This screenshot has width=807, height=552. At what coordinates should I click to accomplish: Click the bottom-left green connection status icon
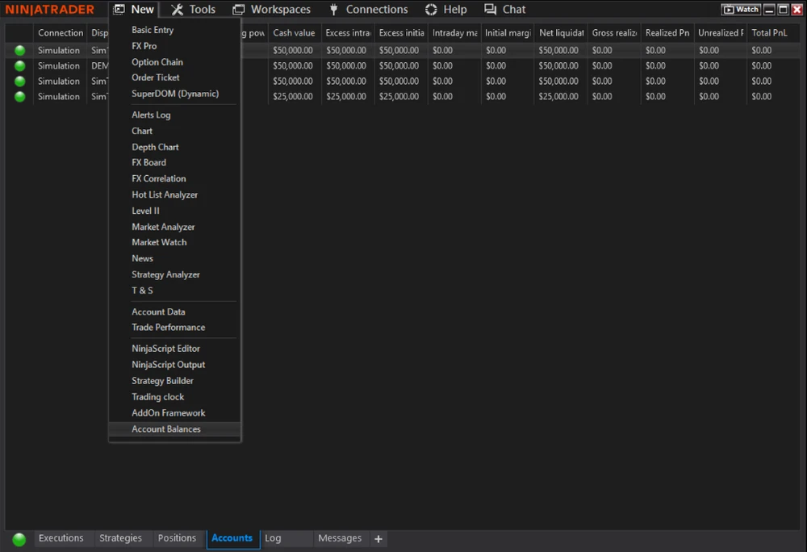click(19, 539)
